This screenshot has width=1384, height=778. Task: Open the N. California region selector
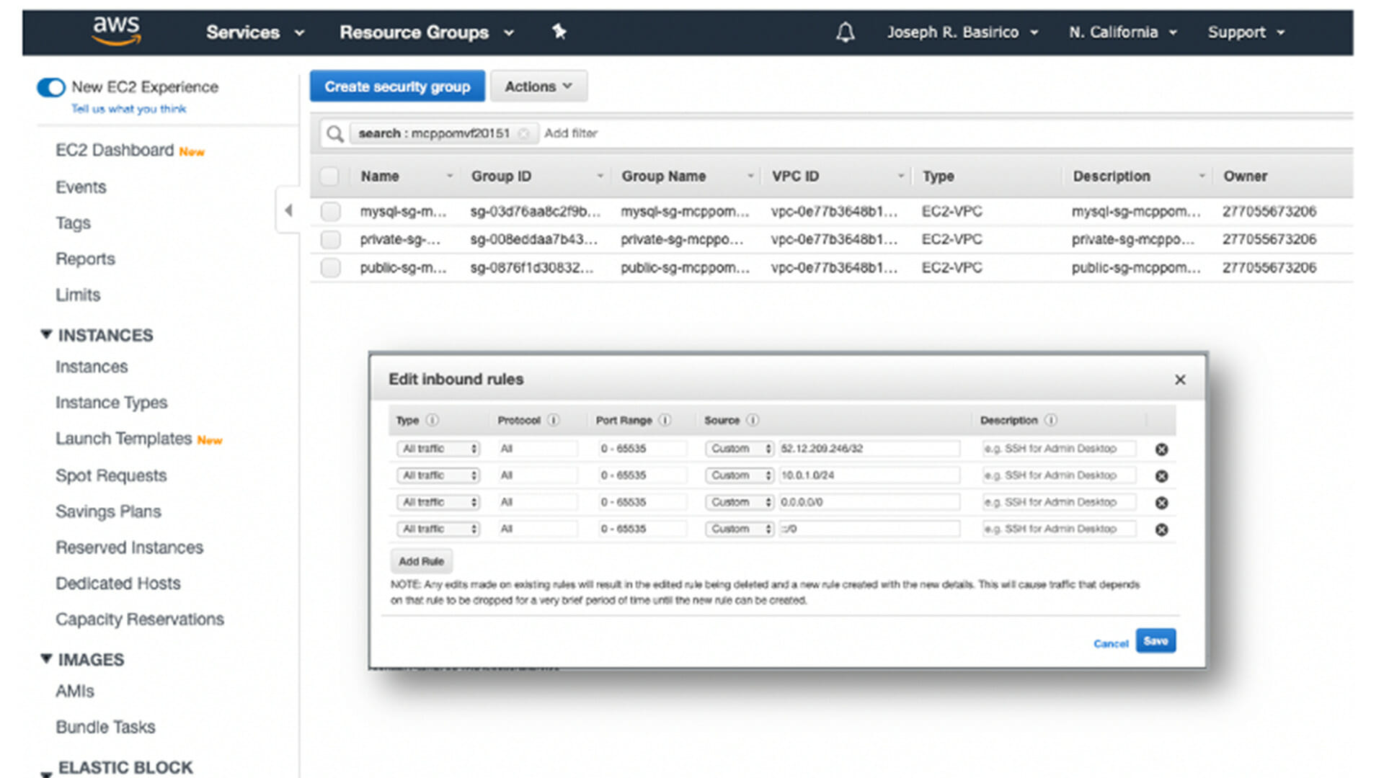coord(1122,32)
